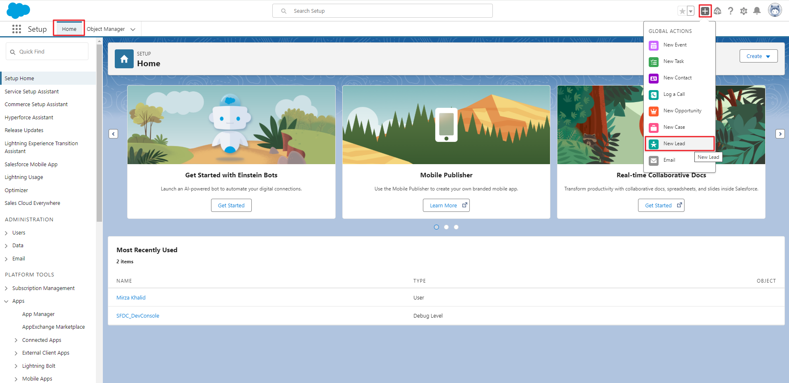This screenshot has height=383, width=789.
Task: Open the Setup gear icon
Action: (x=744, y=11)
